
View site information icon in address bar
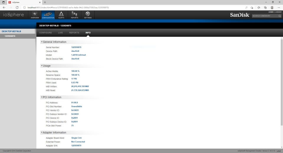24,7
